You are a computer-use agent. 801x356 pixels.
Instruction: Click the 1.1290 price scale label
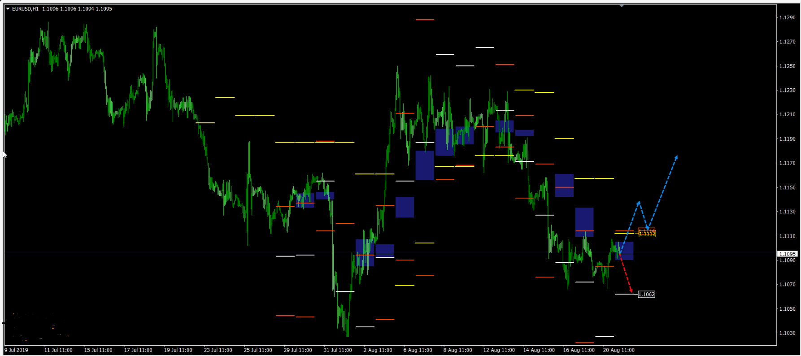pyautogui.click(x=787, y=17)
